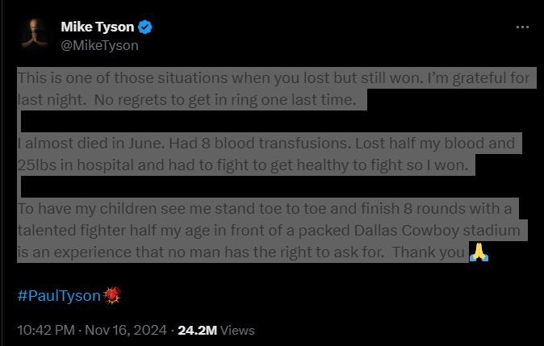The width and height of the screenshot is (544, 346).
Task: Click Mike Tyson's profile avatar
Action: click(x=36, y=35)
